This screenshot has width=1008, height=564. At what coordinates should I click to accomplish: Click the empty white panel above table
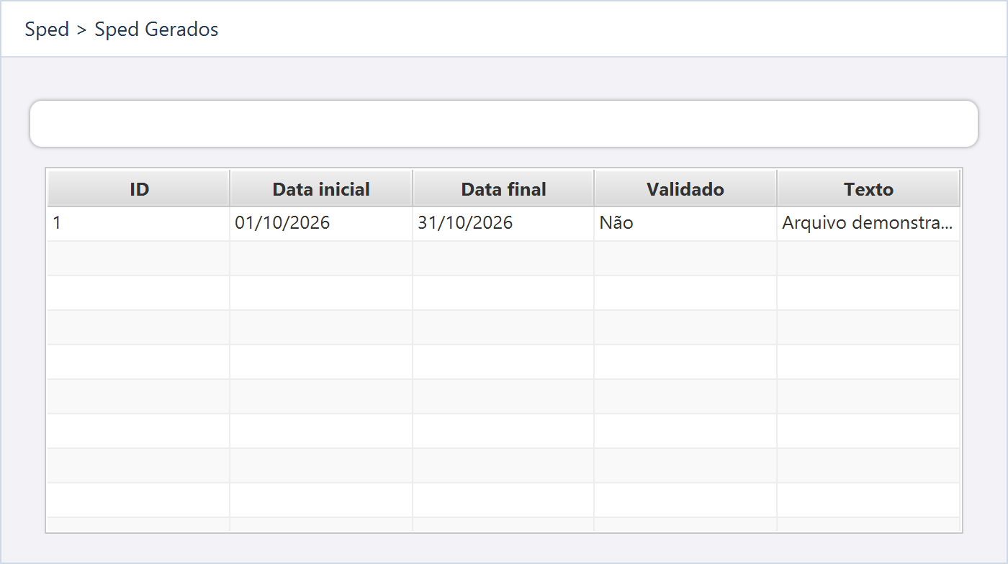point(504,124)
